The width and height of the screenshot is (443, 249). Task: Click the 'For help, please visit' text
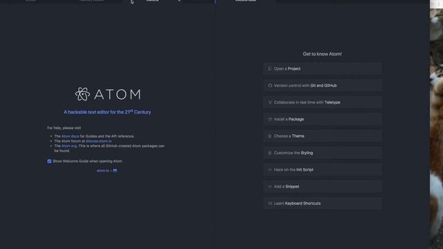pos(64,128)
